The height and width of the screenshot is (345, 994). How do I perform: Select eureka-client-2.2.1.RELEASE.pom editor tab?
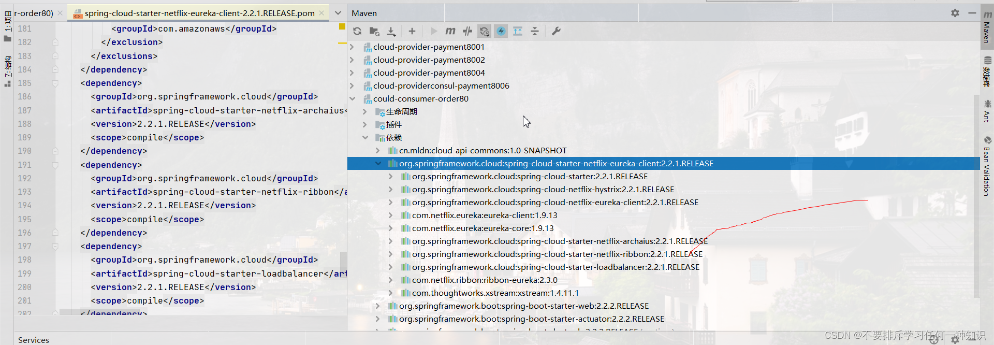[199, 13]
